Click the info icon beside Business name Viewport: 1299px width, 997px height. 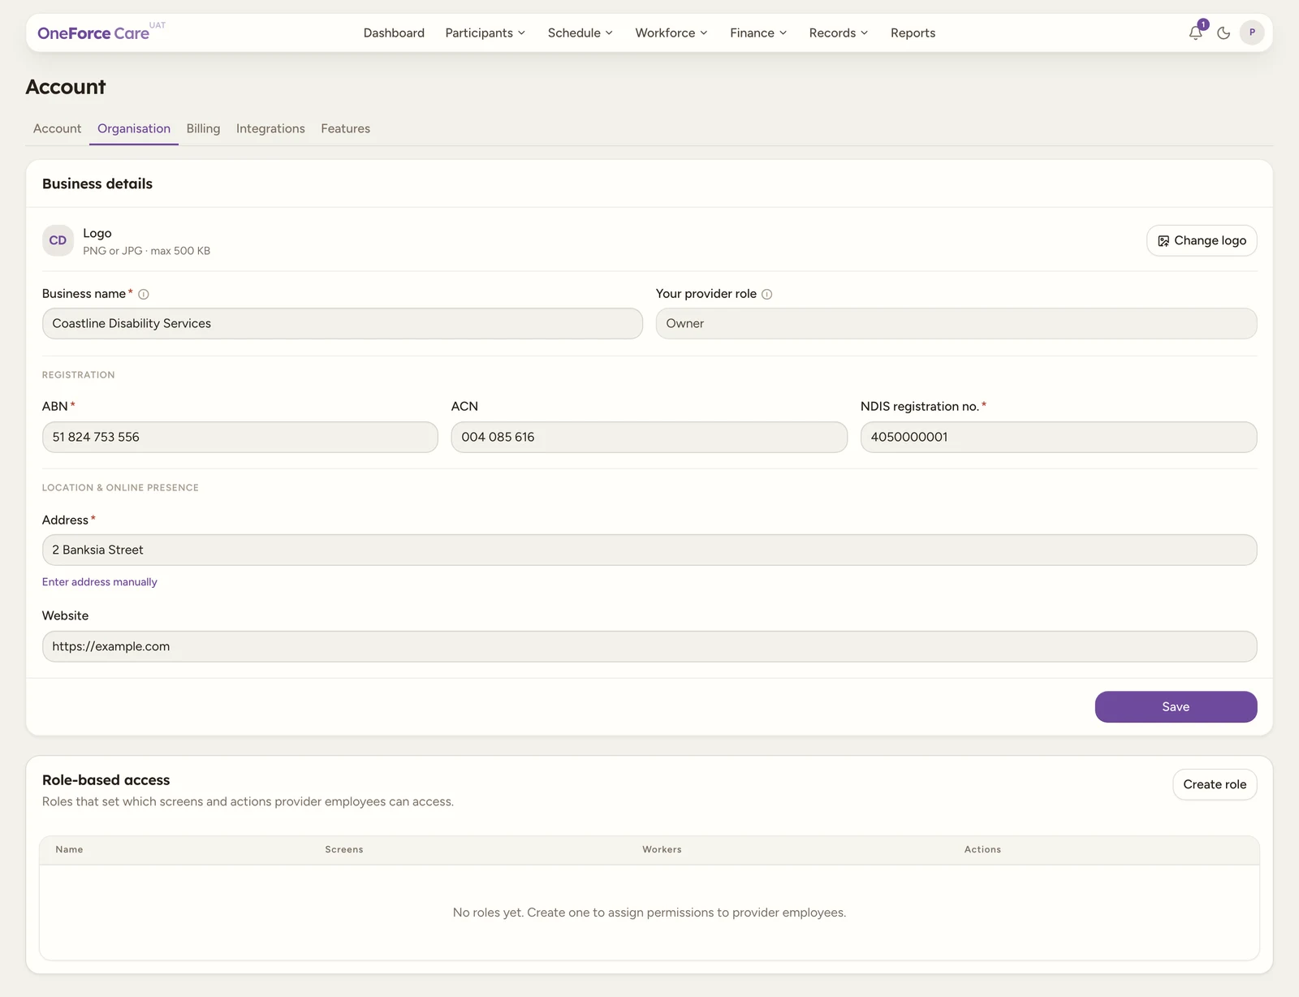pyautogui.click(x=144, y=294)
